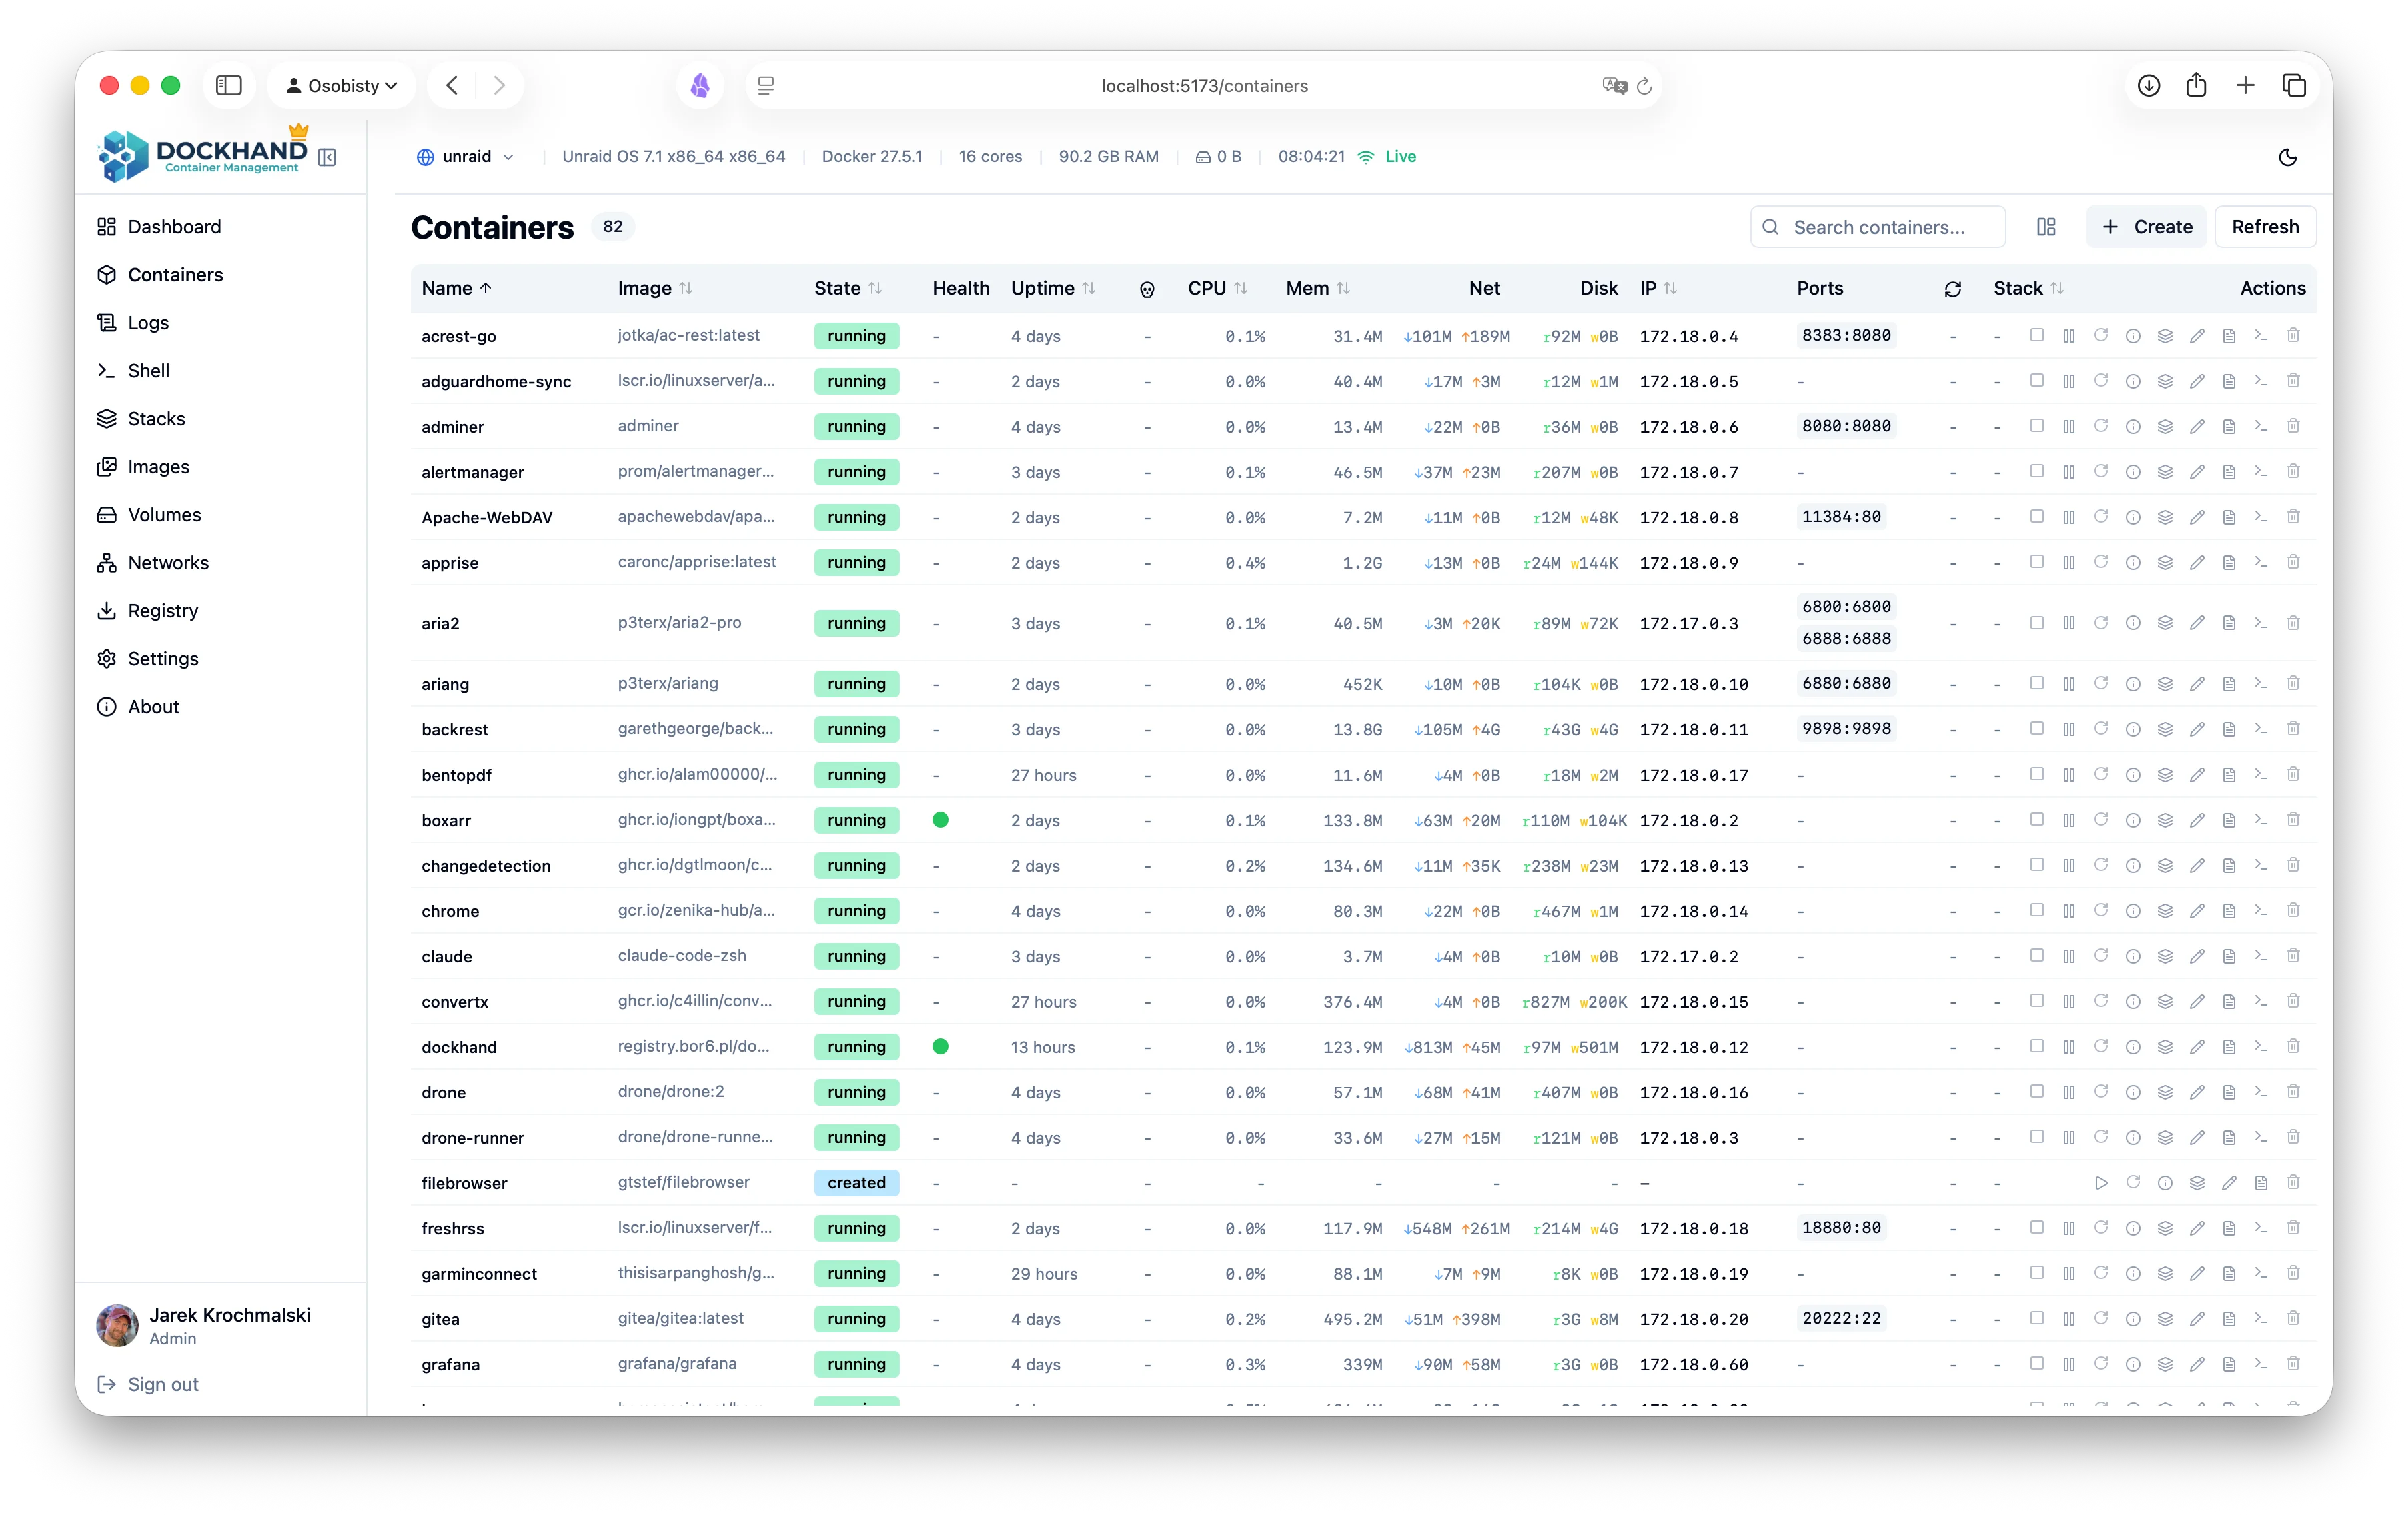
Task: Open a console for the gitea container
Action: pyautogui.click(x=2261, y=1319)
